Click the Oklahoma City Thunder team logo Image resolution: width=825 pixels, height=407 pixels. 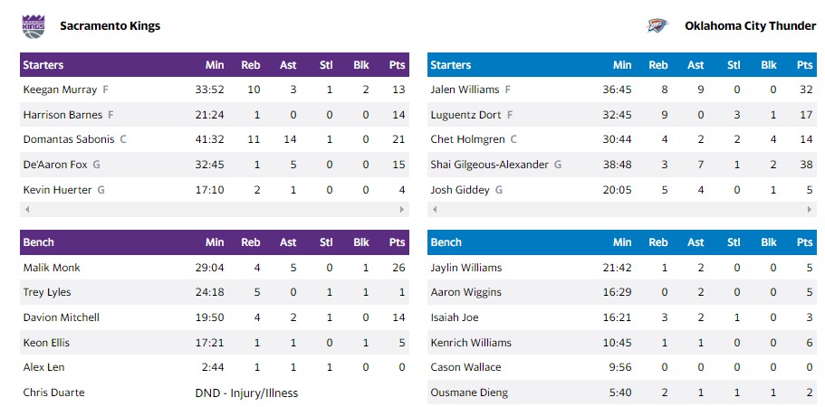[x=658, y=26]
